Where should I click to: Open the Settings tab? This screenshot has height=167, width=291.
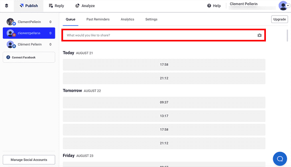point(151,20)
